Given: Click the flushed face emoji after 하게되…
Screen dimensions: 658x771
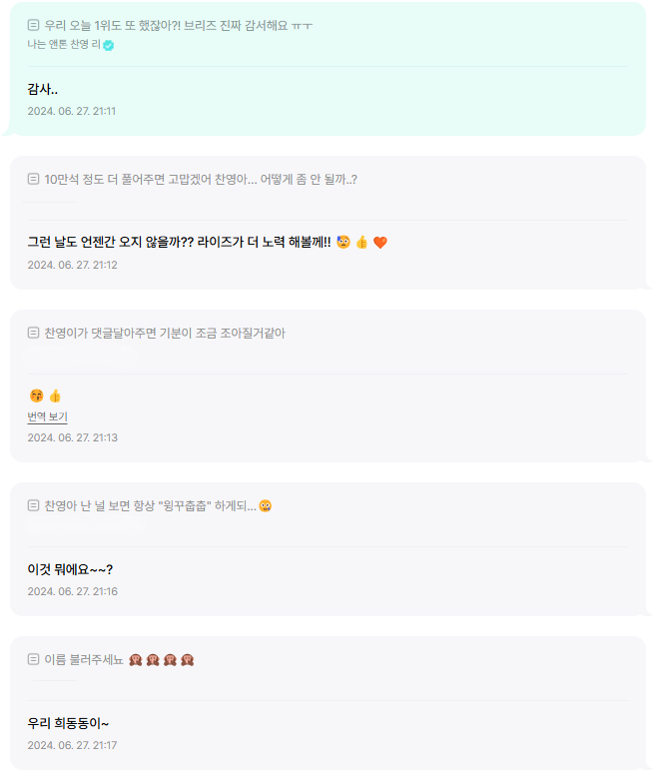Looking at the screenshot, I should click(x=266, y=505).
